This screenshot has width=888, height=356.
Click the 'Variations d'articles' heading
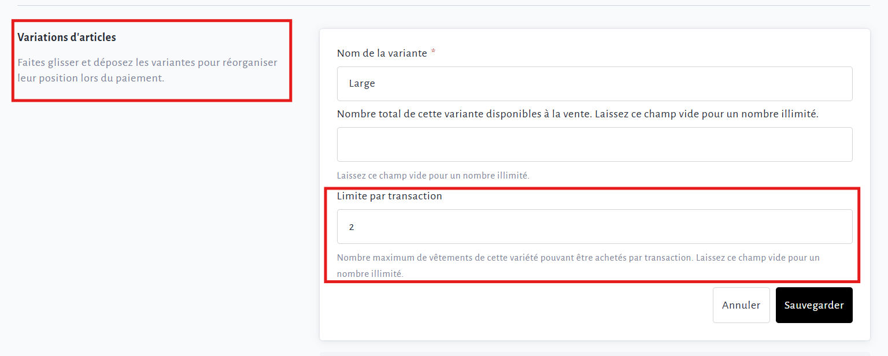[x=66, y=38]
